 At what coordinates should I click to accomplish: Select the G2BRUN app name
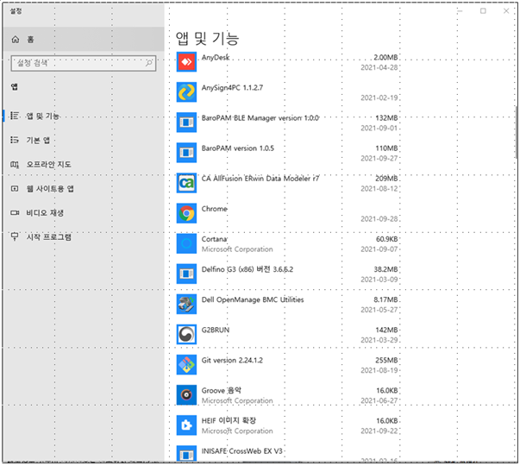216,330
